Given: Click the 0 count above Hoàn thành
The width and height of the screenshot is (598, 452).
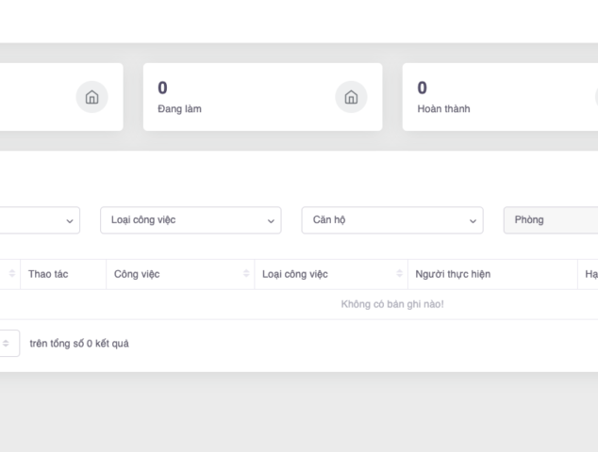Looking at the screenshot, I should (x=422, y=89).
